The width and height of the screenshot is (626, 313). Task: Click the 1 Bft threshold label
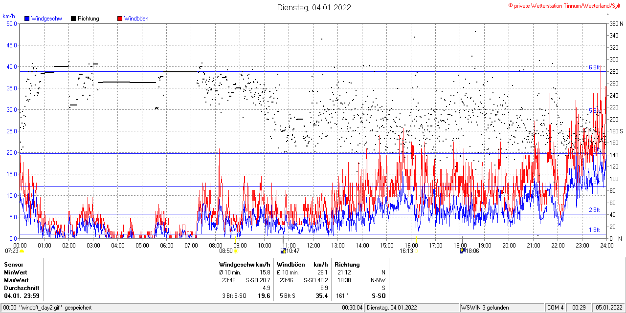(x=594, y=230)
